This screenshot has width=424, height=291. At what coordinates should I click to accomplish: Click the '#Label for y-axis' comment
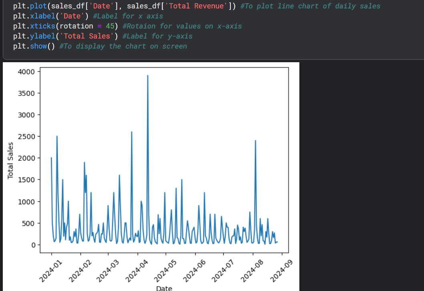pyautogui.click(x=157, y=36)
